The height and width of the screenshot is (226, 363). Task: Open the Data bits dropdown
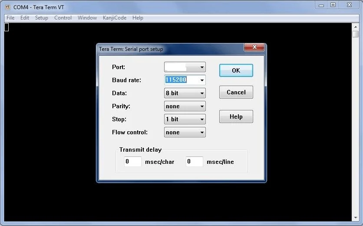pos(185,93)
